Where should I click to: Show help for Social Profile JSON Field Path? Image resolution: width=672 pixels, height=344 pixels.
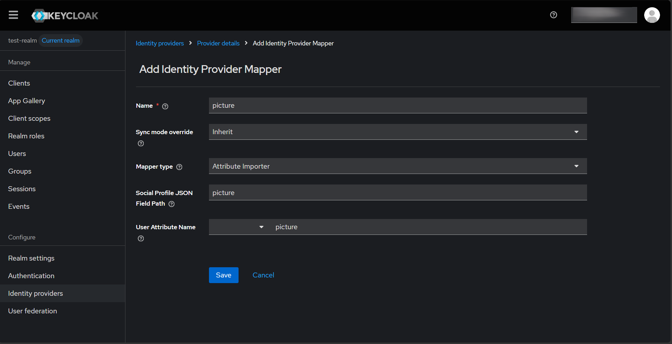coord(172,204)
